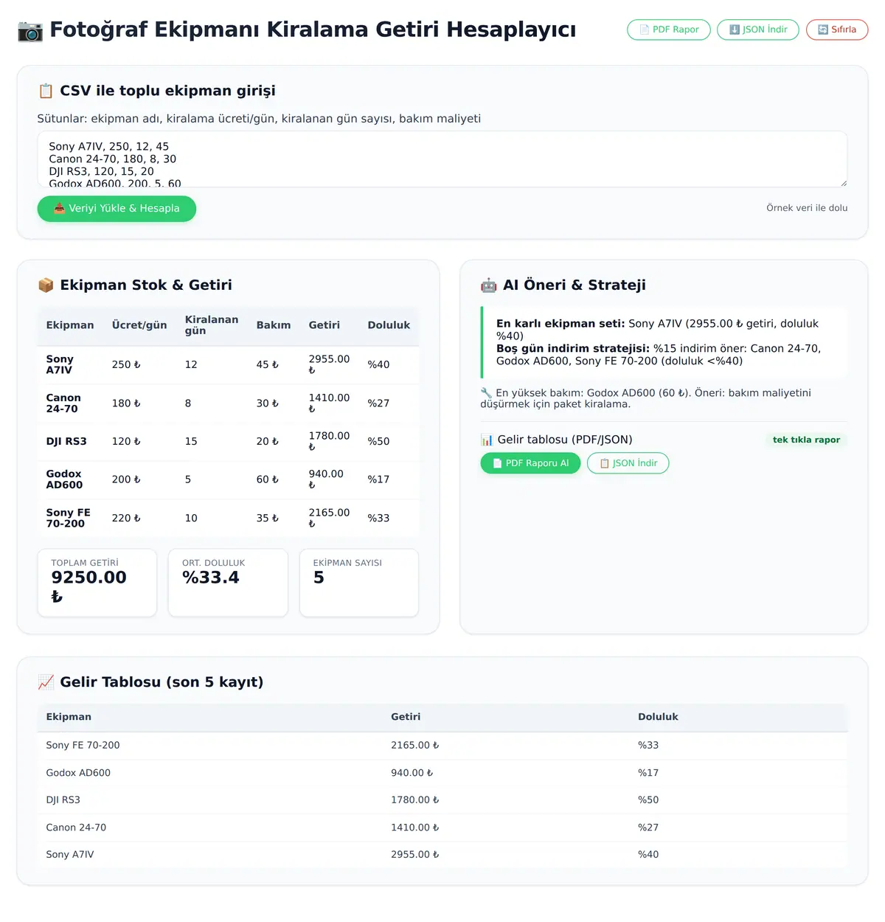Select the Godox AD600 row in stock table
This screenshot has height=922, width=885.
click(x=228, y=480)
